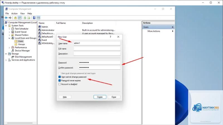This screenshot has height=125, width=223.
Task: Click the blue Back arrow in toolbar
Action: tap(6, 18)
